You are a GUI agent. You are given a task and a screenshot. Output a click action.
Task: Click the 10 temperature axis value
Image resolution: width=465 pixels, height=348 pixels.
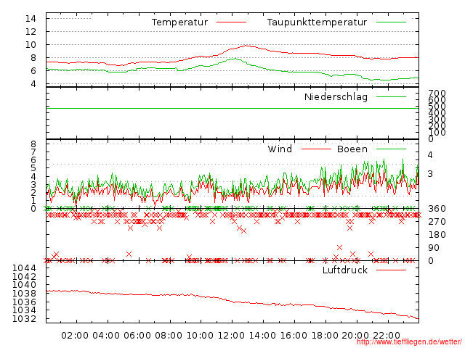[x=31, y=45]
